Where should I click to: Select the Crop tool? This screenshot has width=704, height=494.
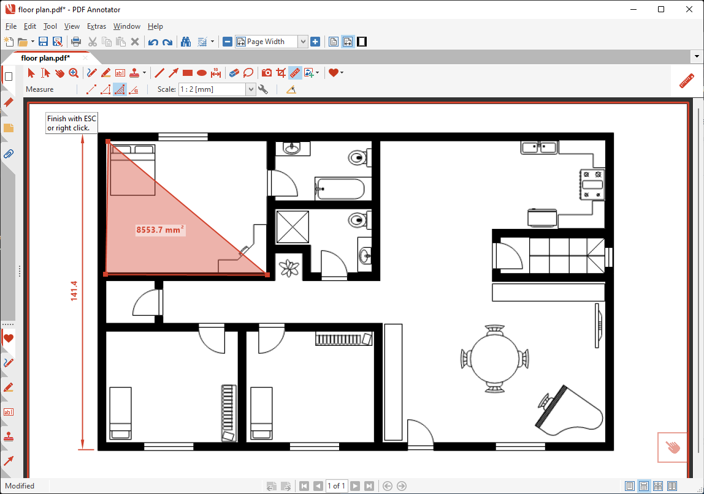click(280, 73)
